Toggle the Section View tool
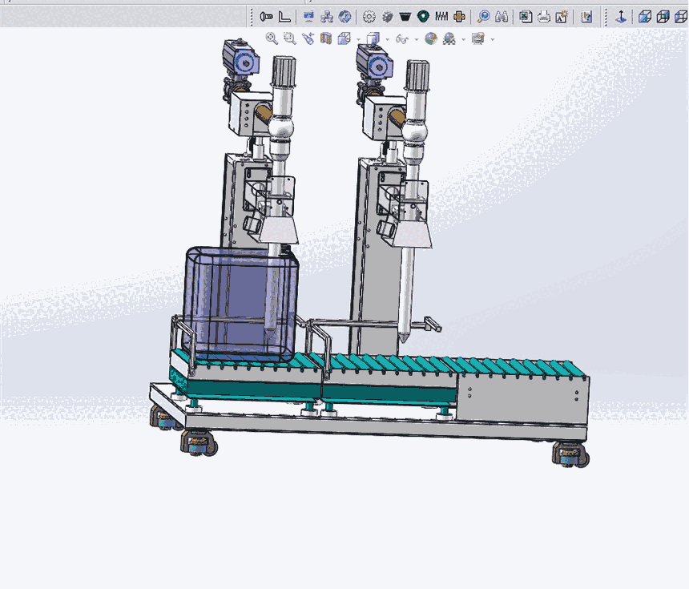This screenshot has width=689, height=589. (x=326, y=38)
